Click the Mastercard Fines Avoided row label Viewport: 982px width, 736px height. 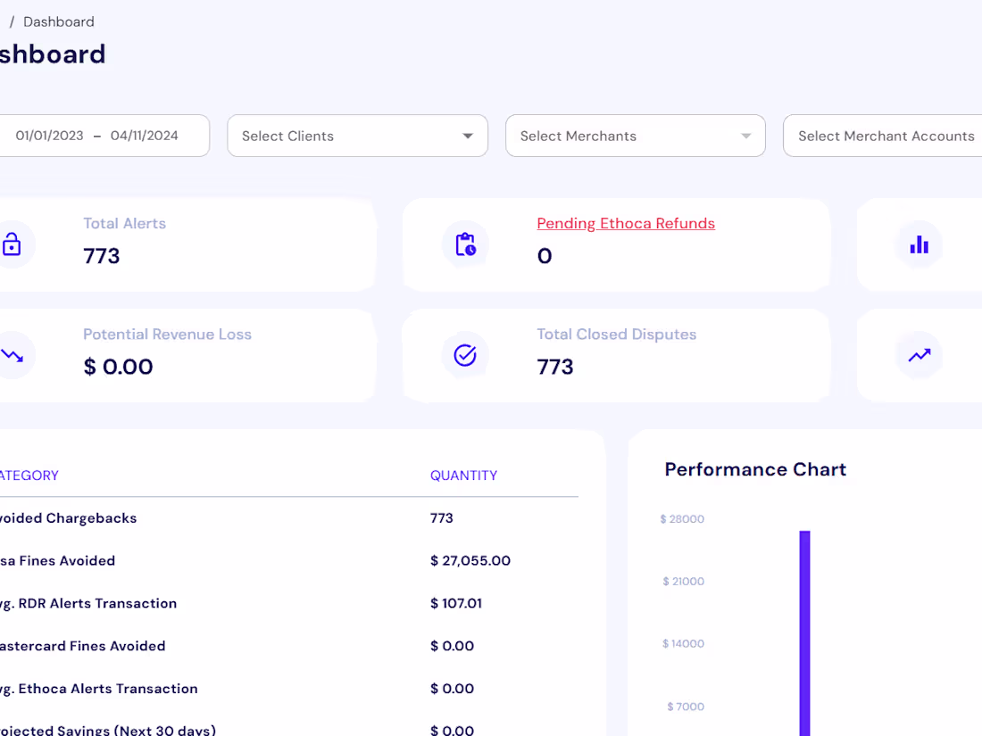click(x=83, y=646)
